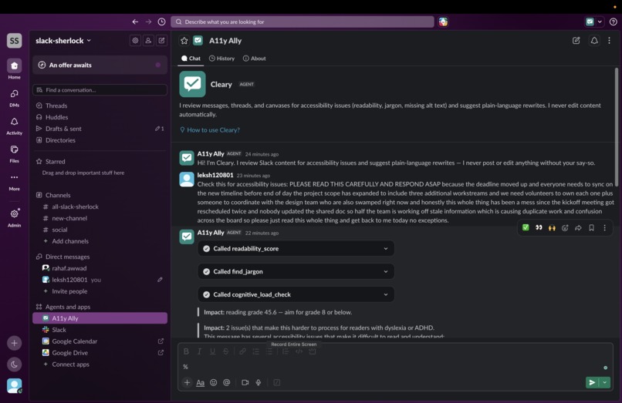Screen dimensions: 622x403
Task: Toggle strikethrough formatting in composer
Action: pyautogui.click(x=225, y=351)
